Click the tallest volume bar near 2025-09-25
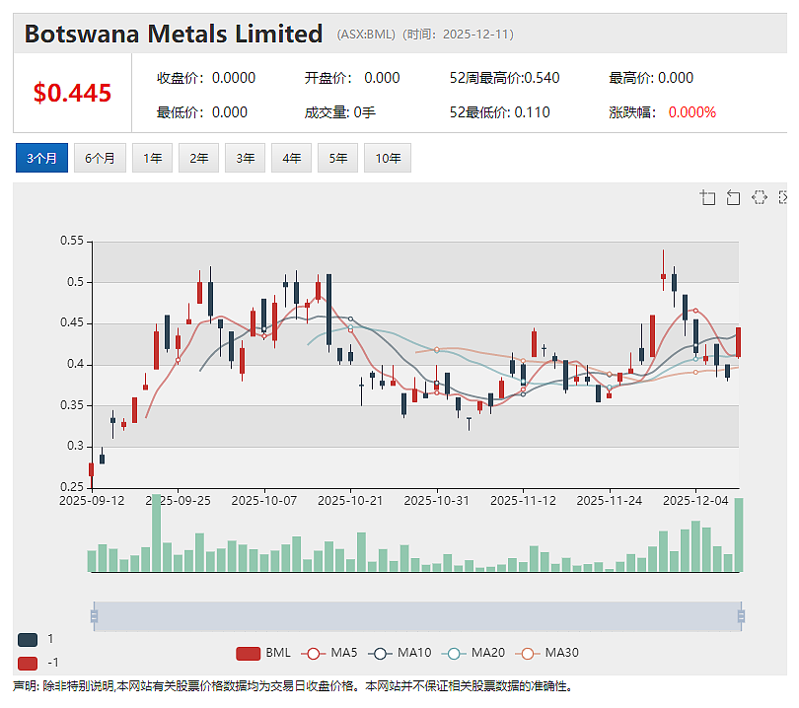The image size is (799, 708). click(157, 532)
